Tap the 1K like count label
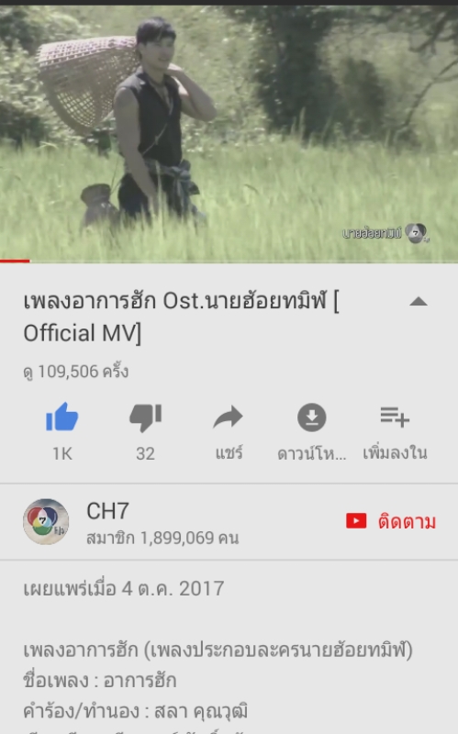The width and height of the screenshot is (458, 734). coord(62,453)
